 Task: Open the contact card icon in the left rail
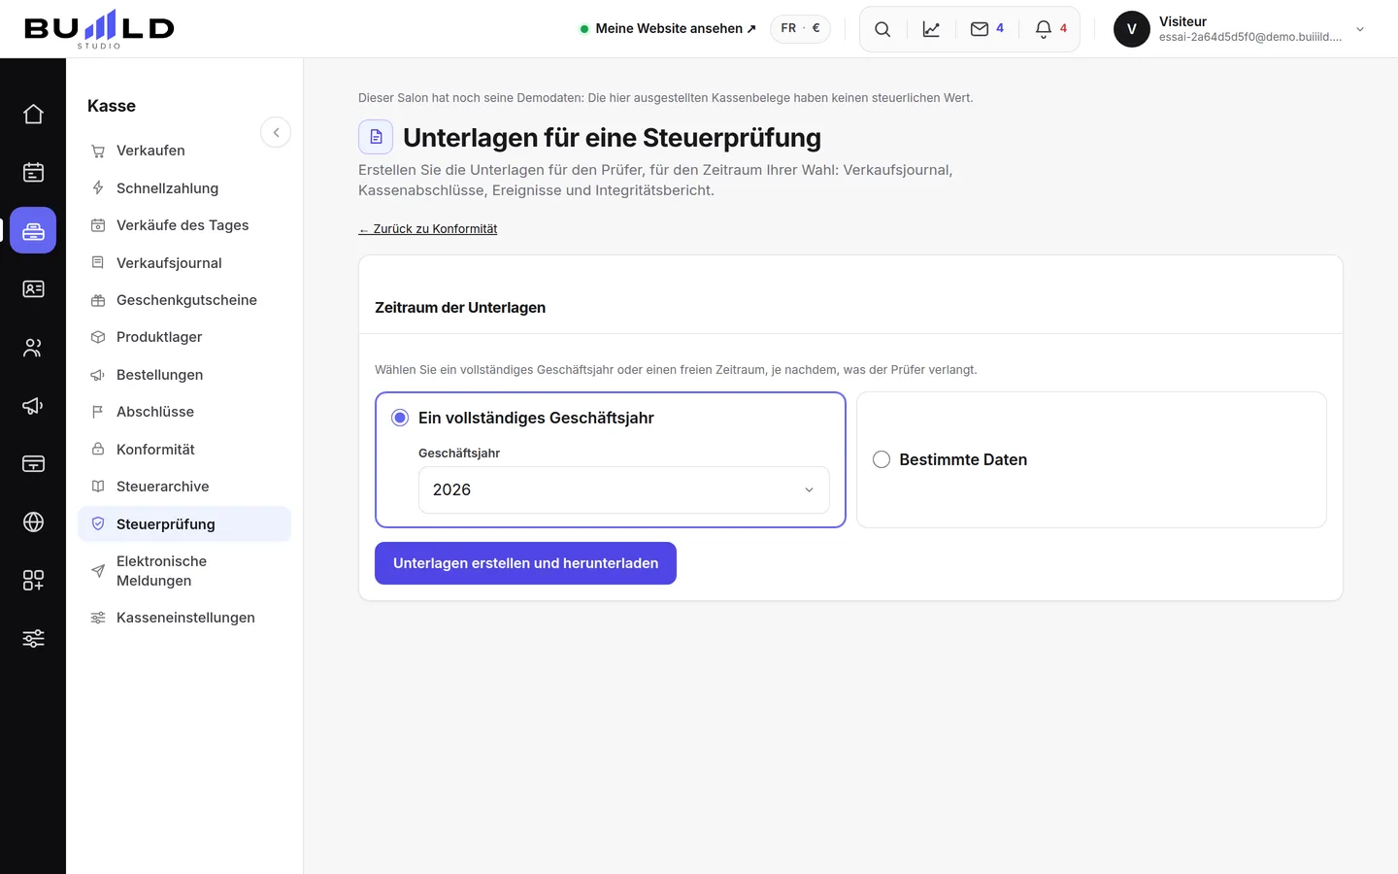tap(33, 288)
